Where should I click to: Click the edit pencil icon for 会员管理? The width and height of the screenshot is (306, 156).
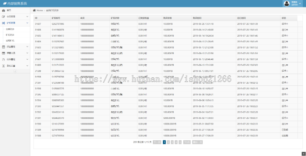coord(3,17)
